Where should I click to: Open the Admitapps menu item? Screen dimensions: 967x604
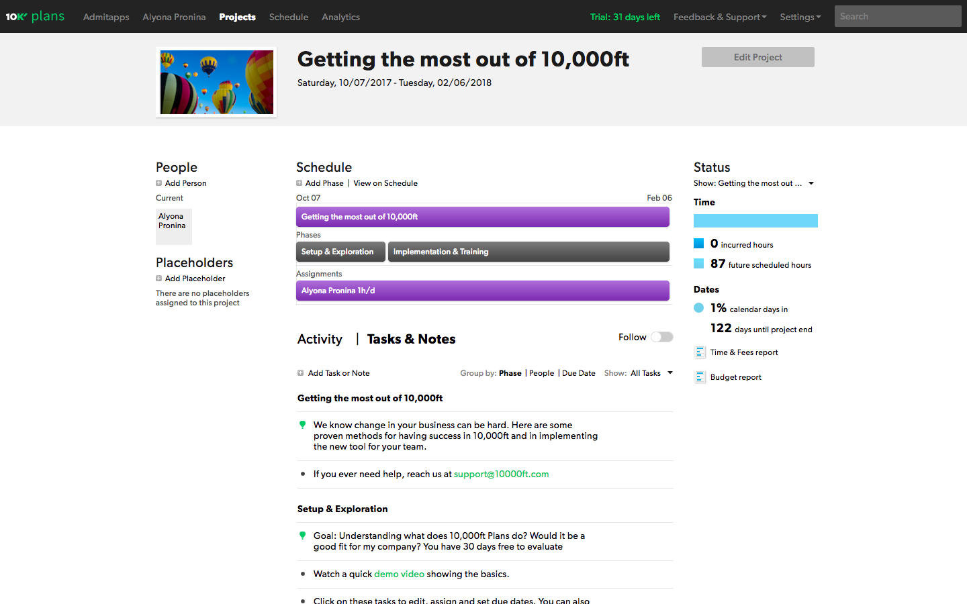point(106,17)
